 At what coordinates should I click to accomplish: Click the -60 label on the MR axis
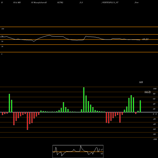[x=154, y=129]
